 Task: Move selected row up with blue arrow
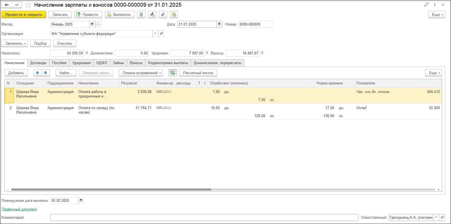[38, 73]
